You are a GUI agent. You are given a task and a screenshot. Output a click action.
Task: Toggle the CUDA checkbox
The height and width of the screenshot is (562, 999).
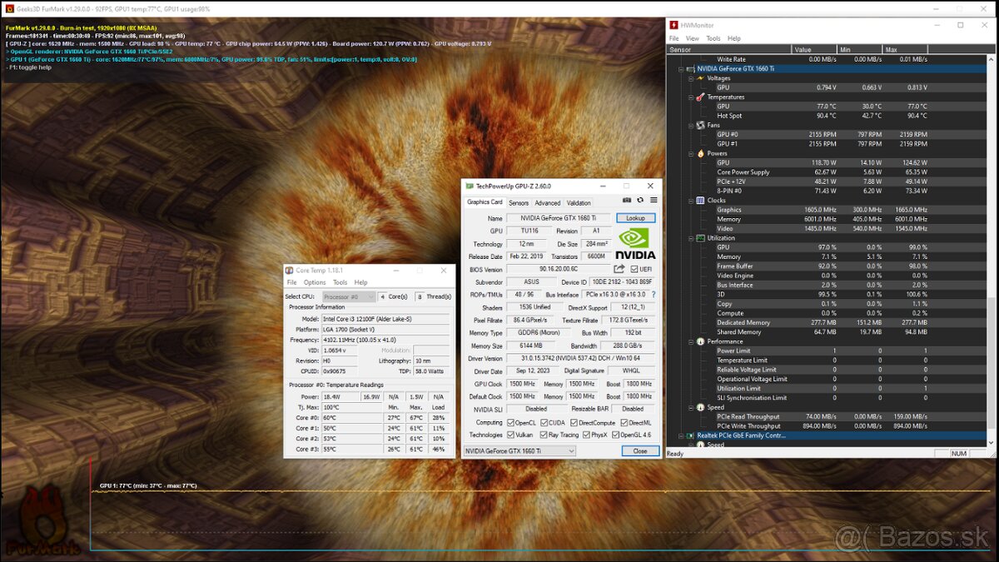pos(543,422)
